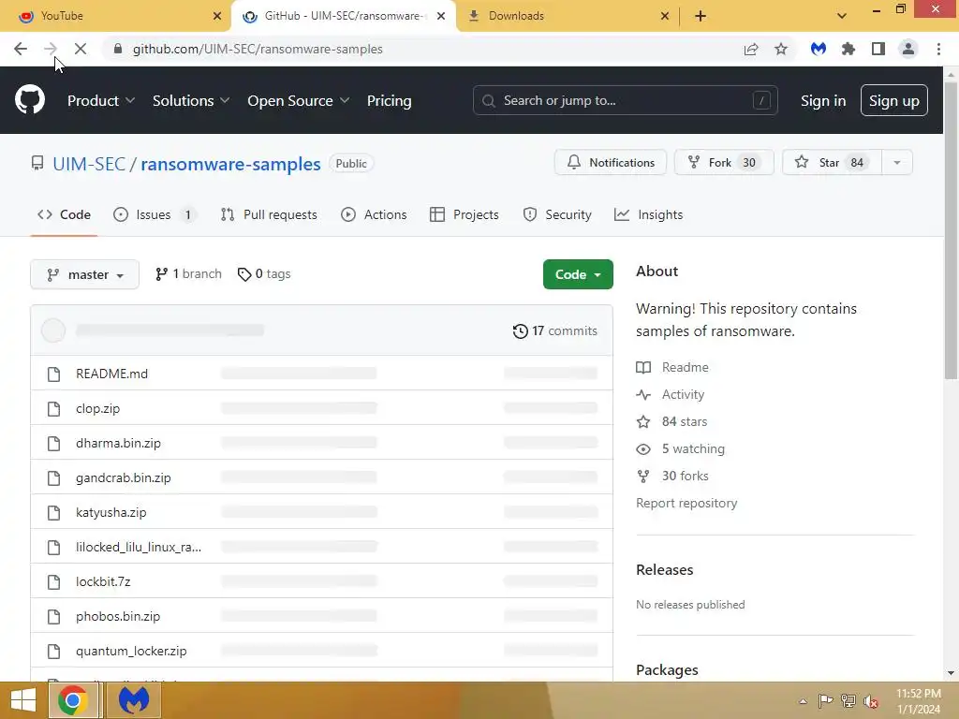Switch to the Code tab

coord(64,214)
